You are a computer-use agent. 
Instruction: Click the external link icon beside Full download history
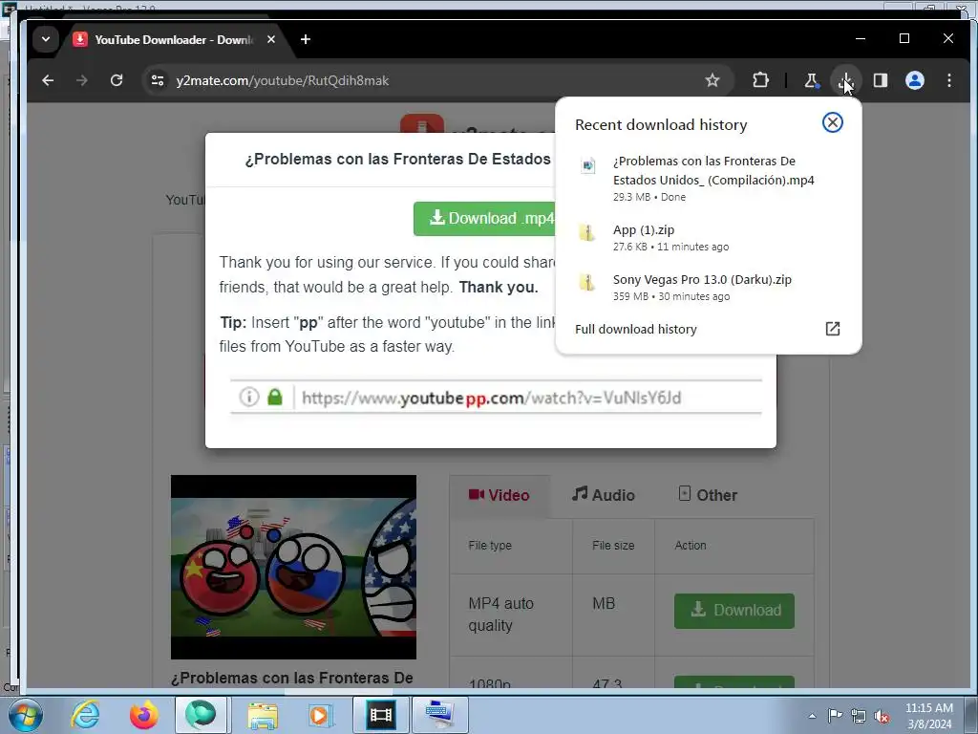(x=833, y=329)
